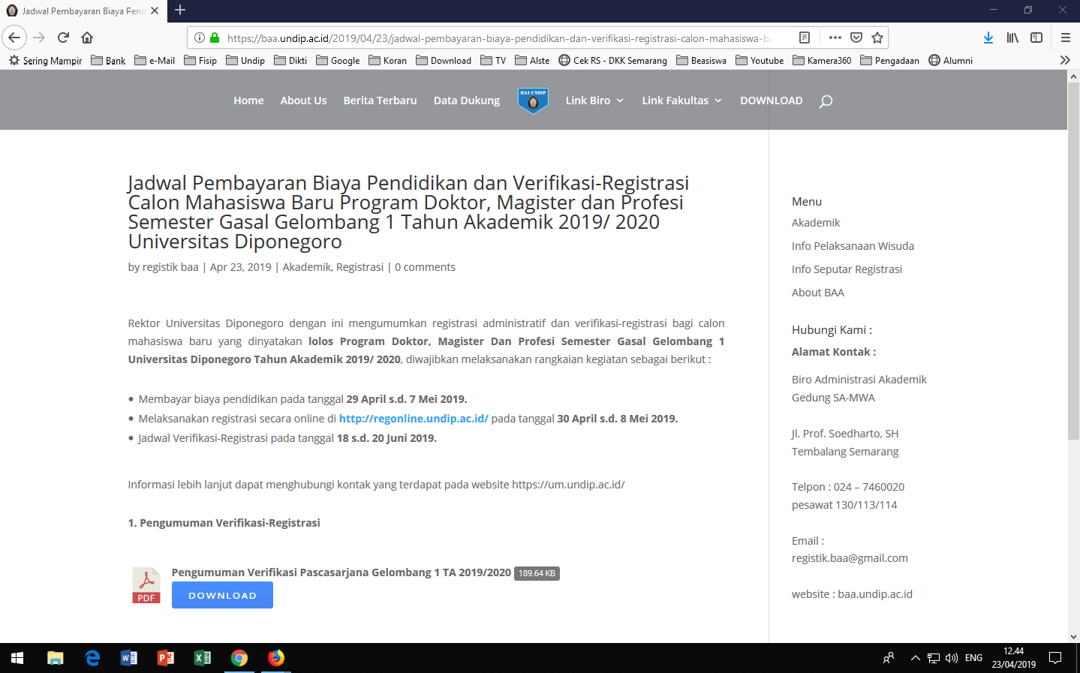Select Berita Terbaru in site navigation

tap(380, 100)
